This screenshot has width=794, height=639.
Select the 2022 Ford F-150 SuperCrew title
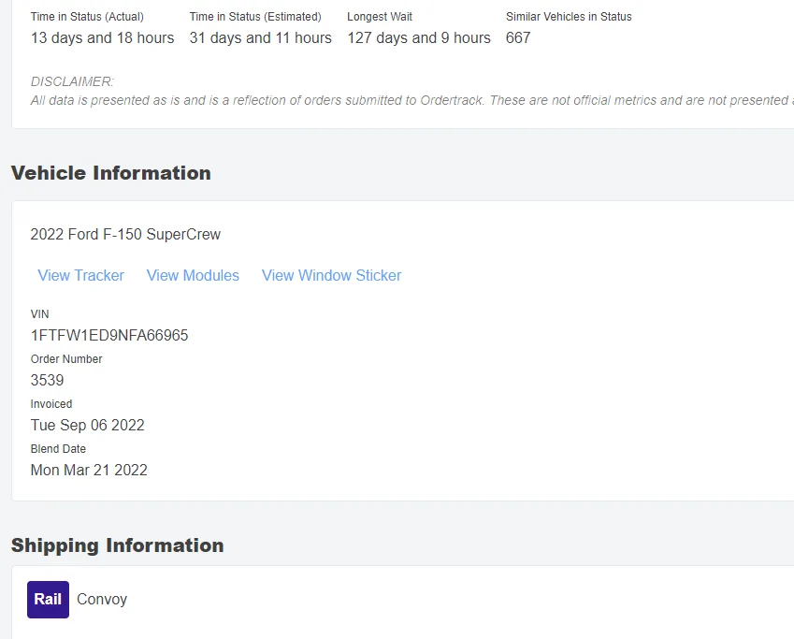[125, 234]
